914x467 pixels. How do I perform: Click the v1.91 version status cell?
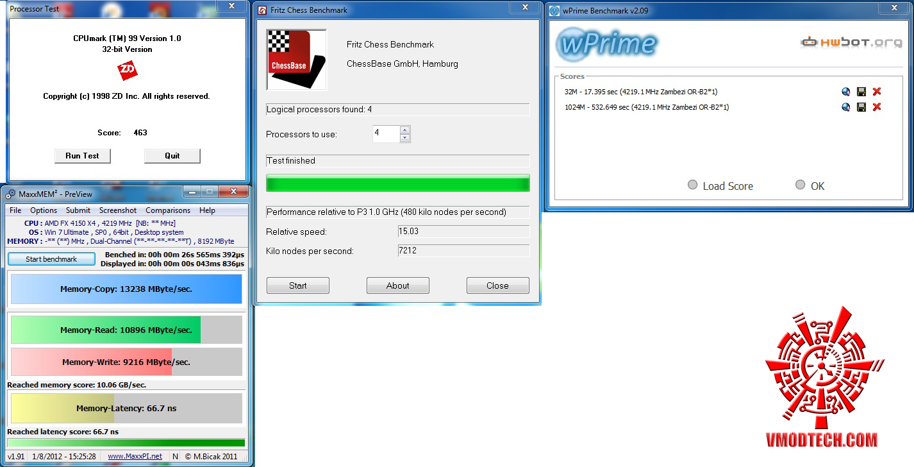(x=16, y=457)
